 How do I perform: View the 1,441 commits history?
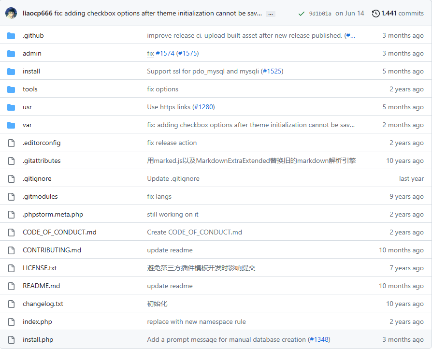coord(403,13)
